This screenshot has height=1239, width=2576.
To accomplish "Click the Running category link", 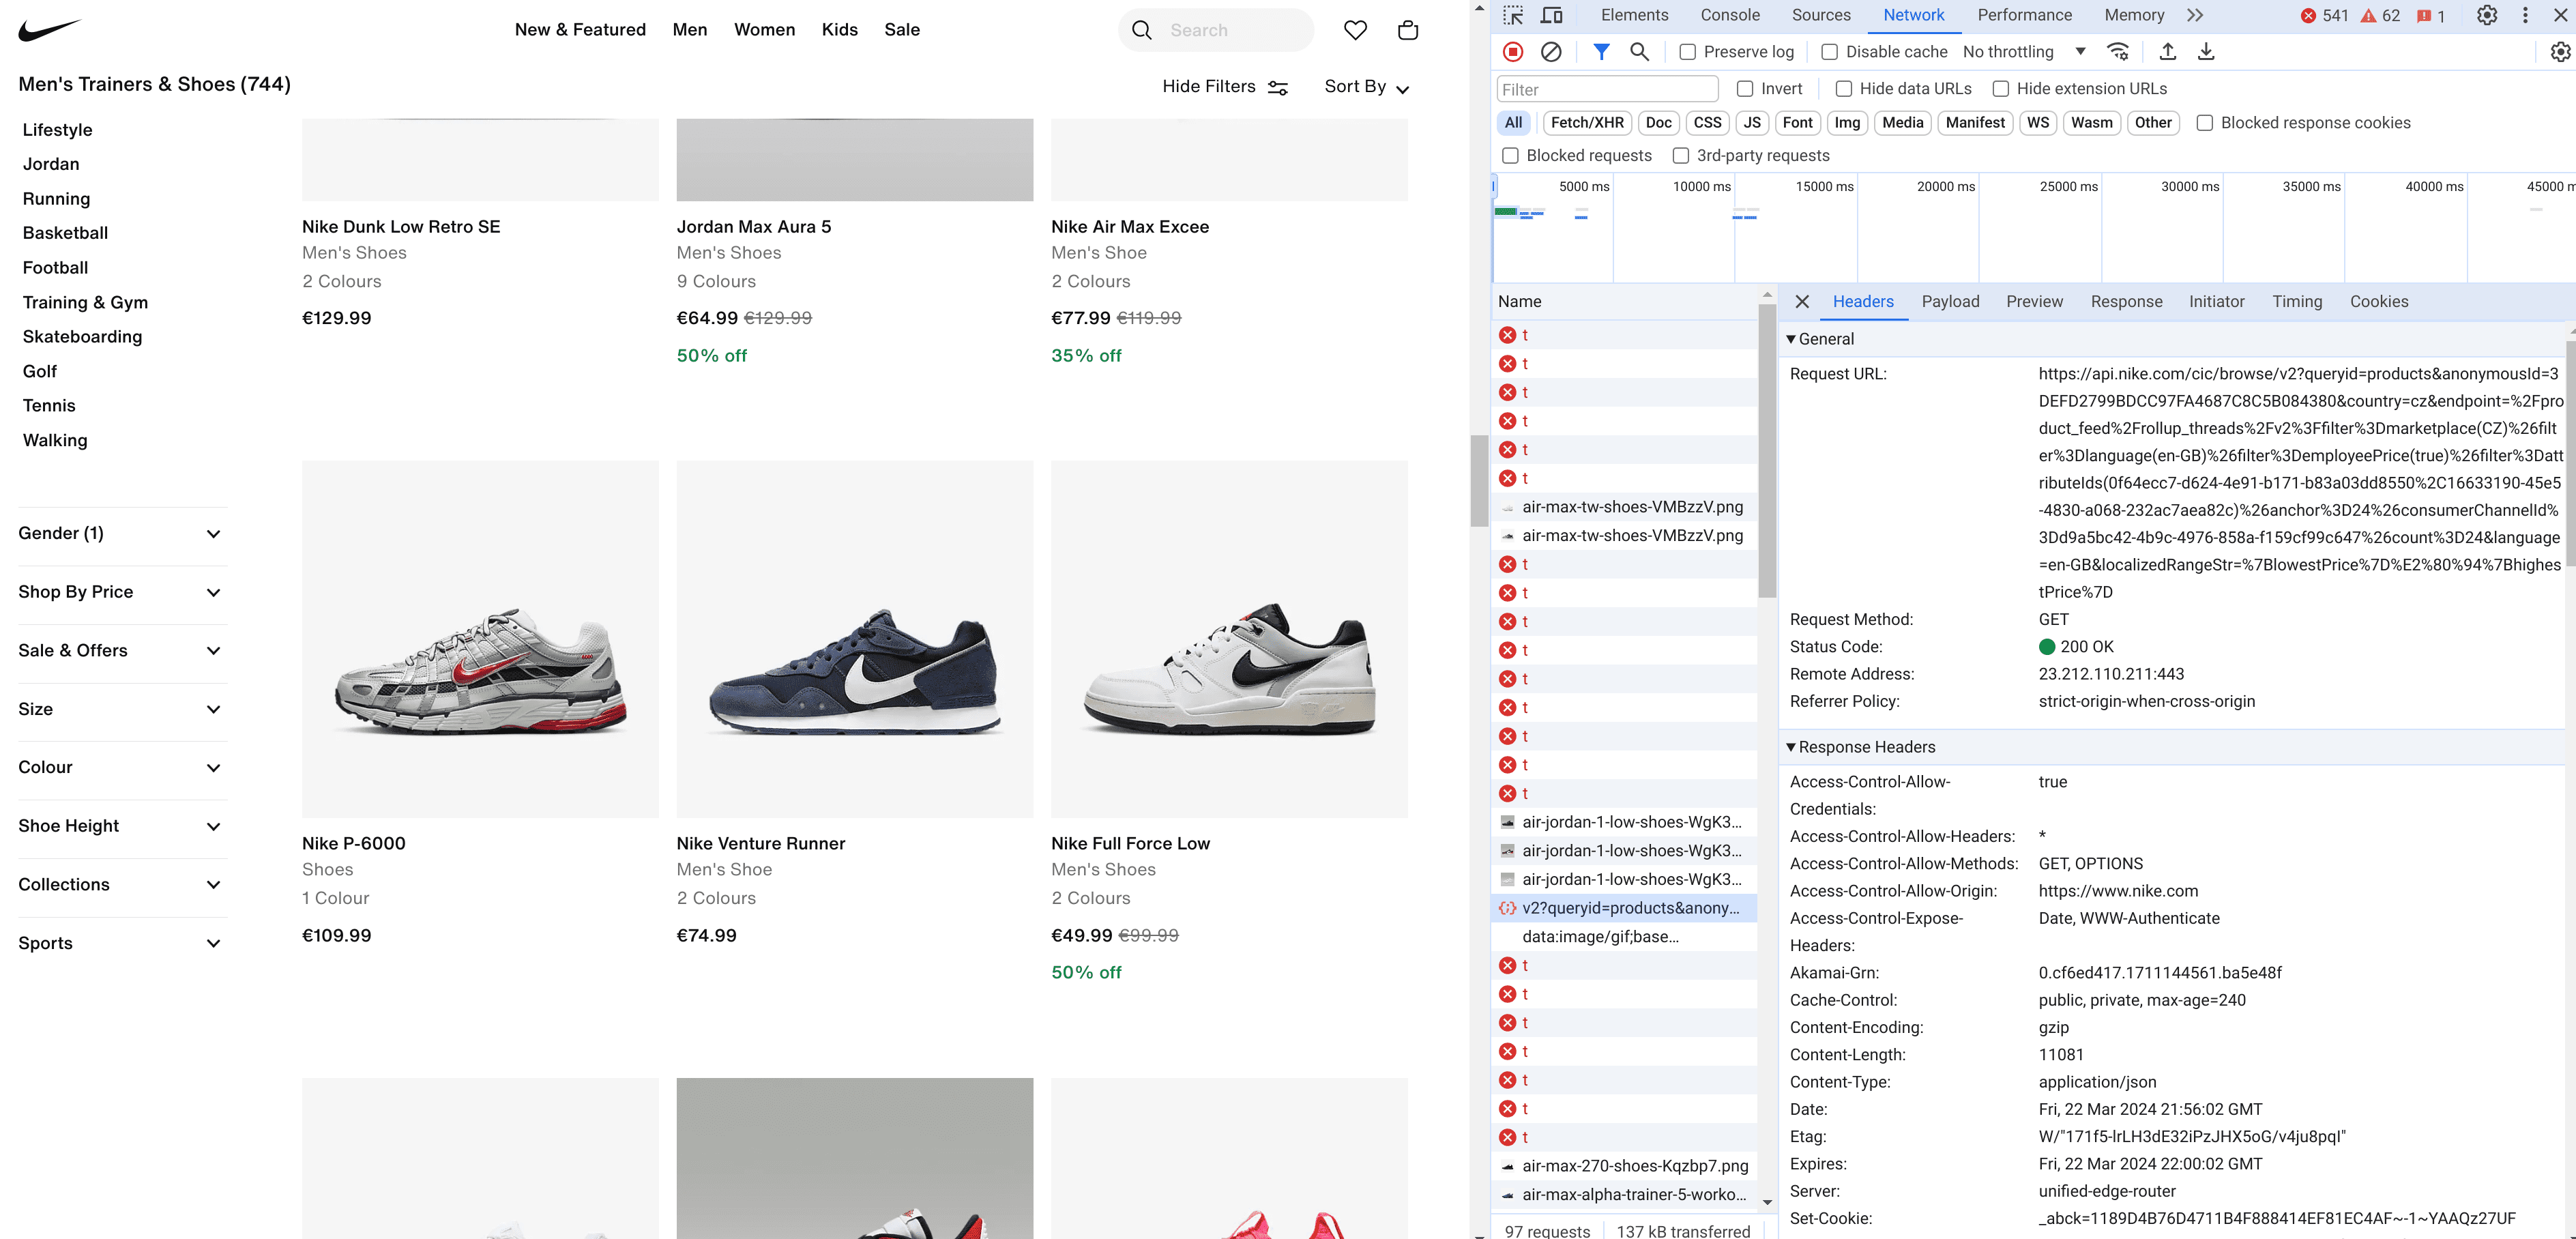I will click(56, 199).
